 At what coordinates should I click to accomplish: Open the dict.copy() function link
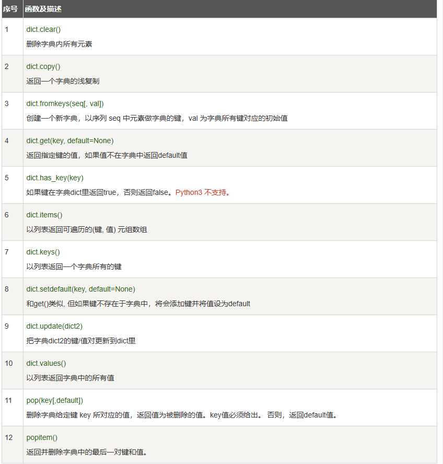point(43,67)
